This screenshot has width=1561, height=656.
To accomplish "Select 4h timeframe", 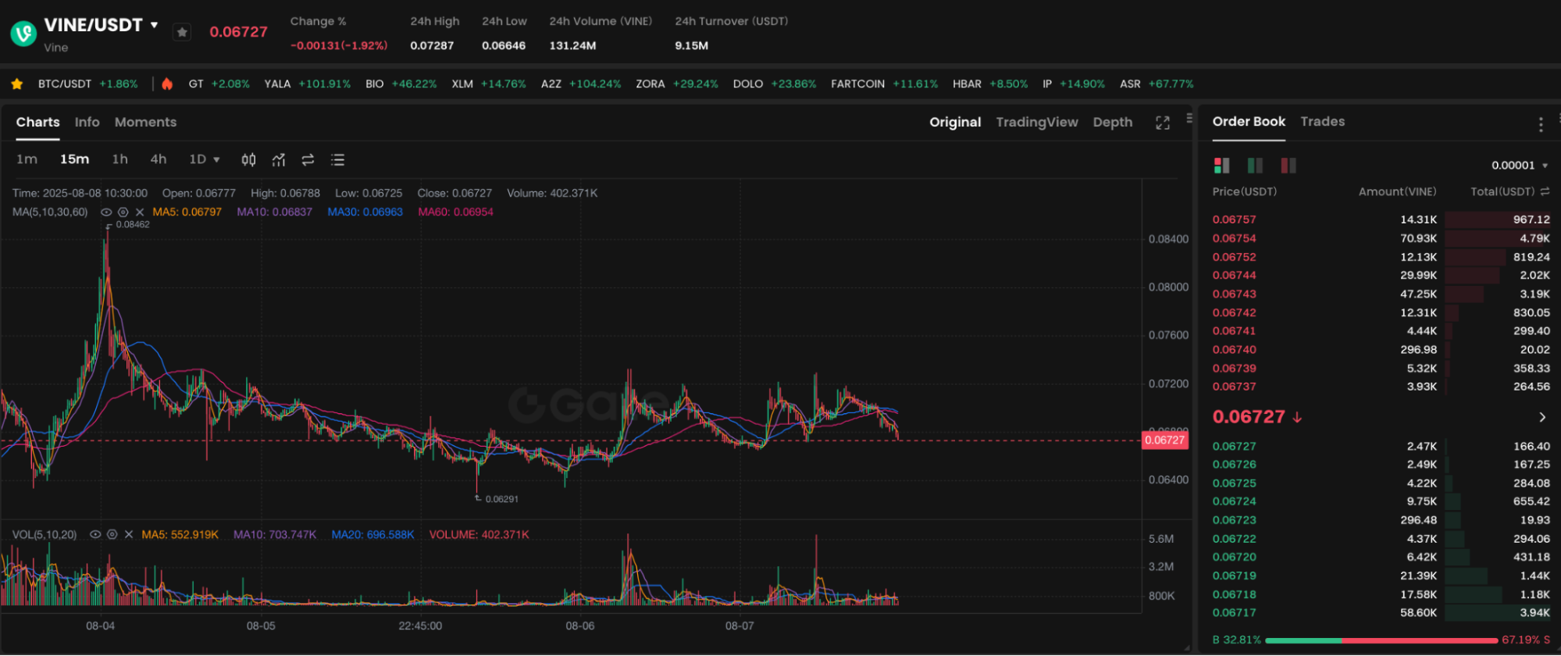I will pyautogui.click(x=158, y=159).
